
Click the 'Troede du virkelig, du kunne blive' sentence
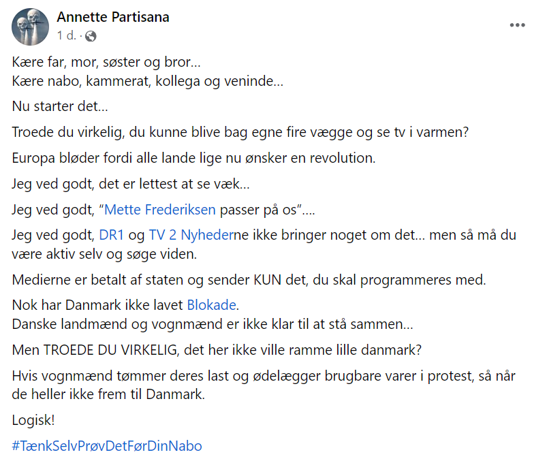point(240,132)
